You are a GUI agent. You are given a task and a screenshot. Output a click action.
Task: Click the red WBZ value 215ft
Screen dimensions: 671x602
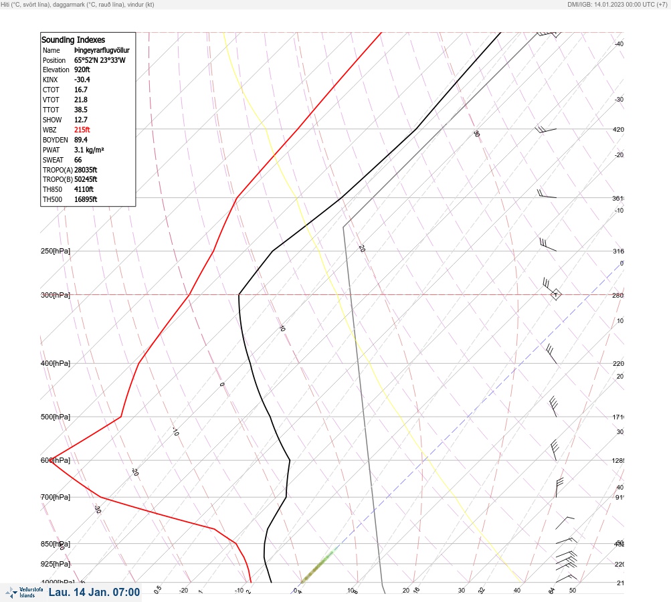(x=82, y=130)
